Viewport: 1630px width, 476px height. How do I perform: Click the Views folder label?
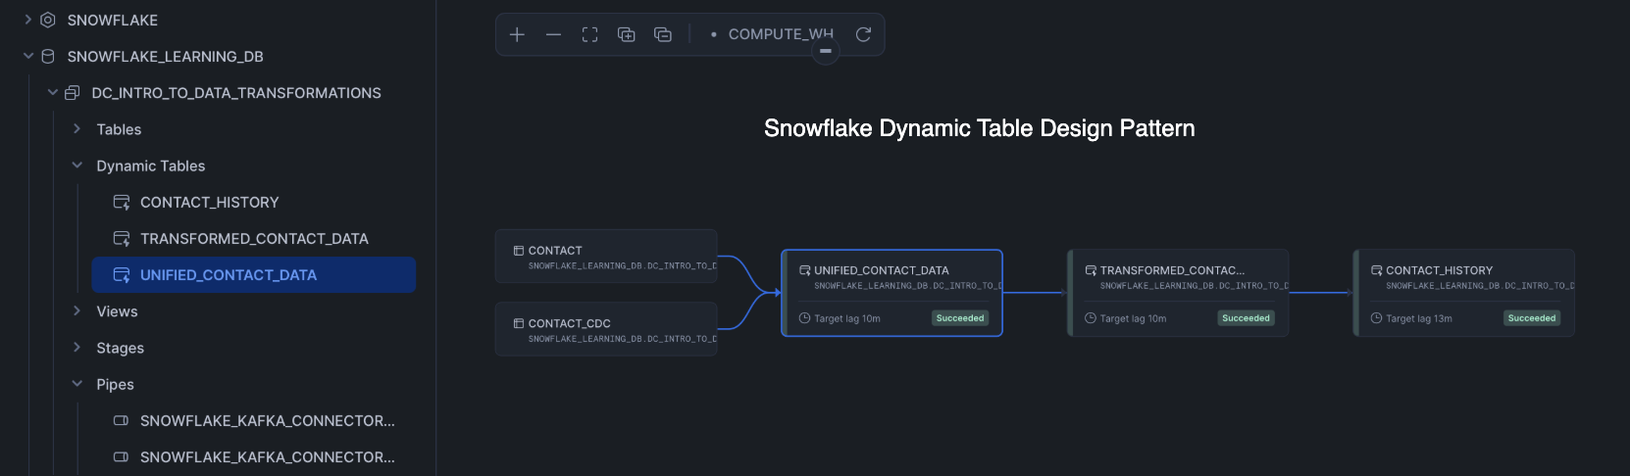117,311
